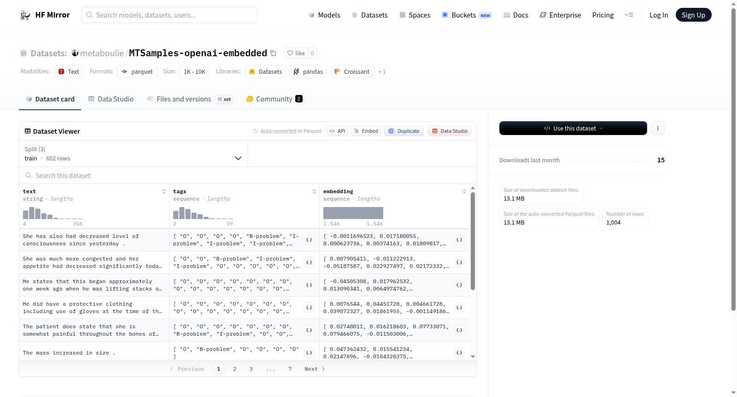Open the three-dot options menu beside Use this dataset
This screenshot has width=737, height=397.
click(x=658, y=128)
